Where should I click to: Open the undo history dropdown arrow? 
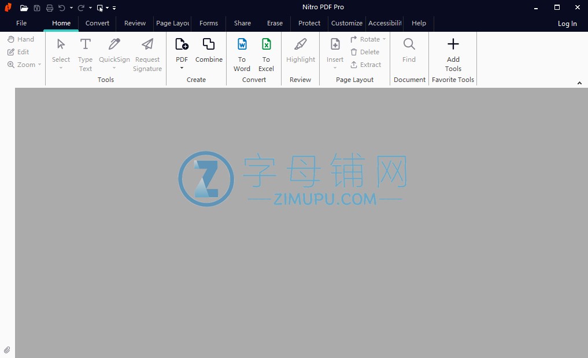pos(71,8)
